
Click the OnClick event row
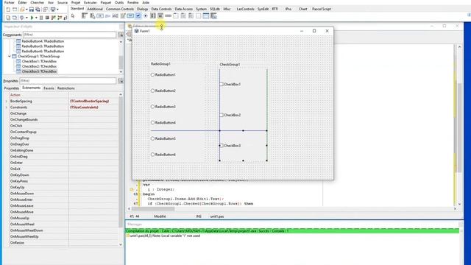click(x=64, y=126)
